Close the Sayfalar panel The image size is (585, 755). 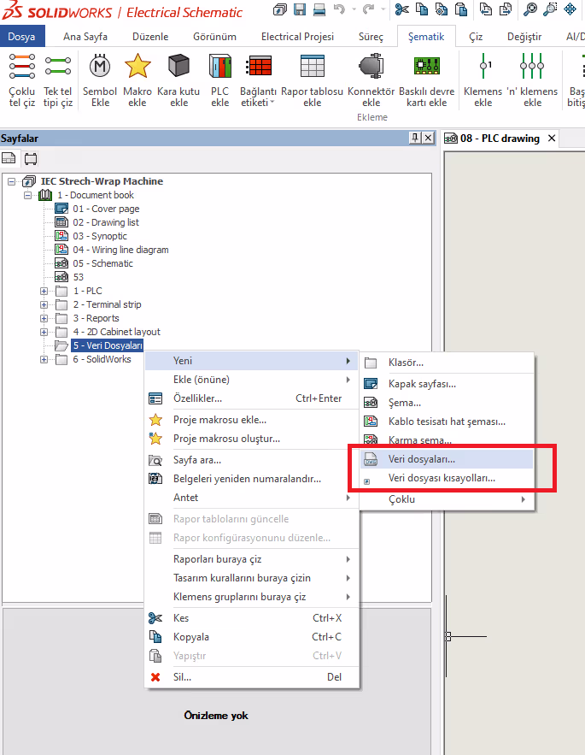[428, 139]
